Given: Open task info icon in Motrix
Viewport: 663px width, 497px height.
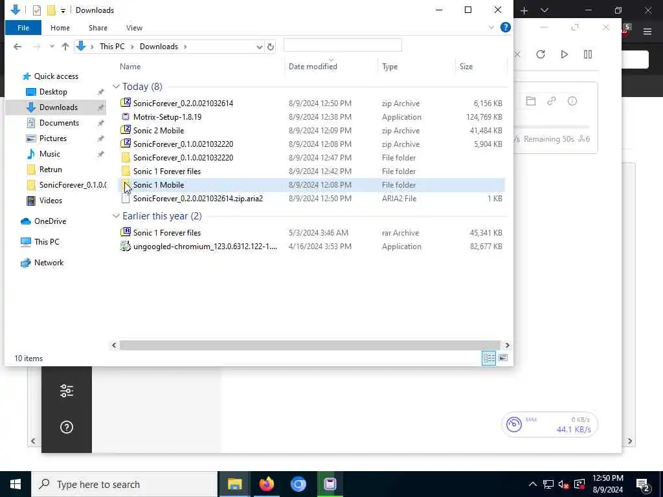Looking at the screenshot, I should (572, 101).
